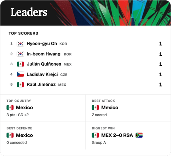Screen dimensions: 171x156
Task: Click the Leaders banner heading
Action: [x=29, y=12]
